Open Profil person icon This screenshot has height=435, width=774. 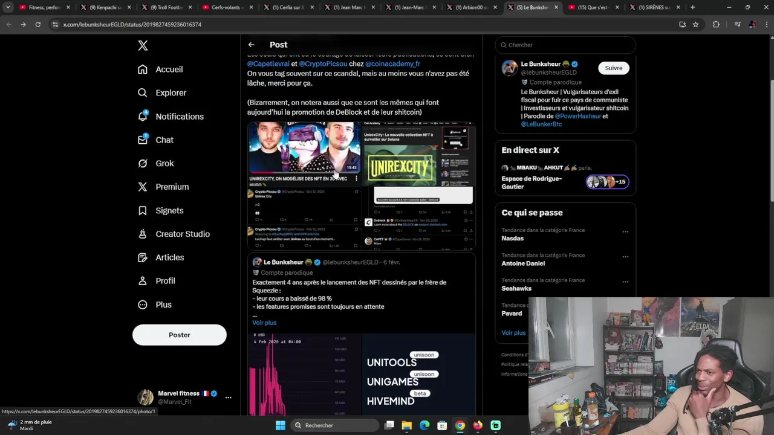[x=143, y=281]
